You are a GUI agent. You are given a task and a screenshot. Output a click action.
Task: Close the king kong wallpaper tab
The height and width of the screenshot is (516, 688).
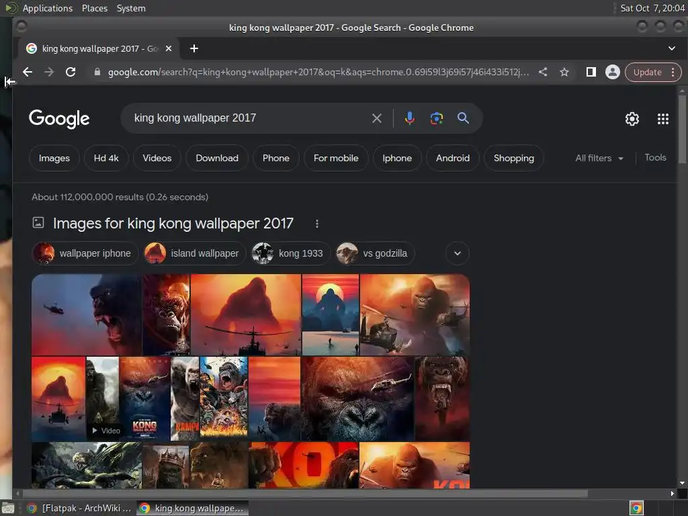[169, 48]
